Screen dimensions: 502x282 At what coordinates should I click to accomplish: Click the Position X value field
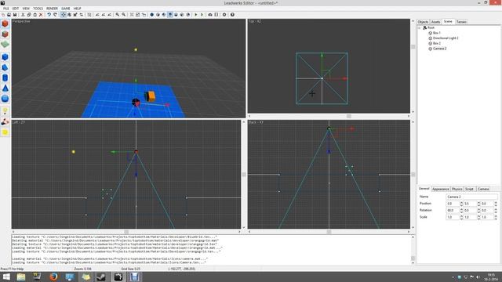pos(453,204)
